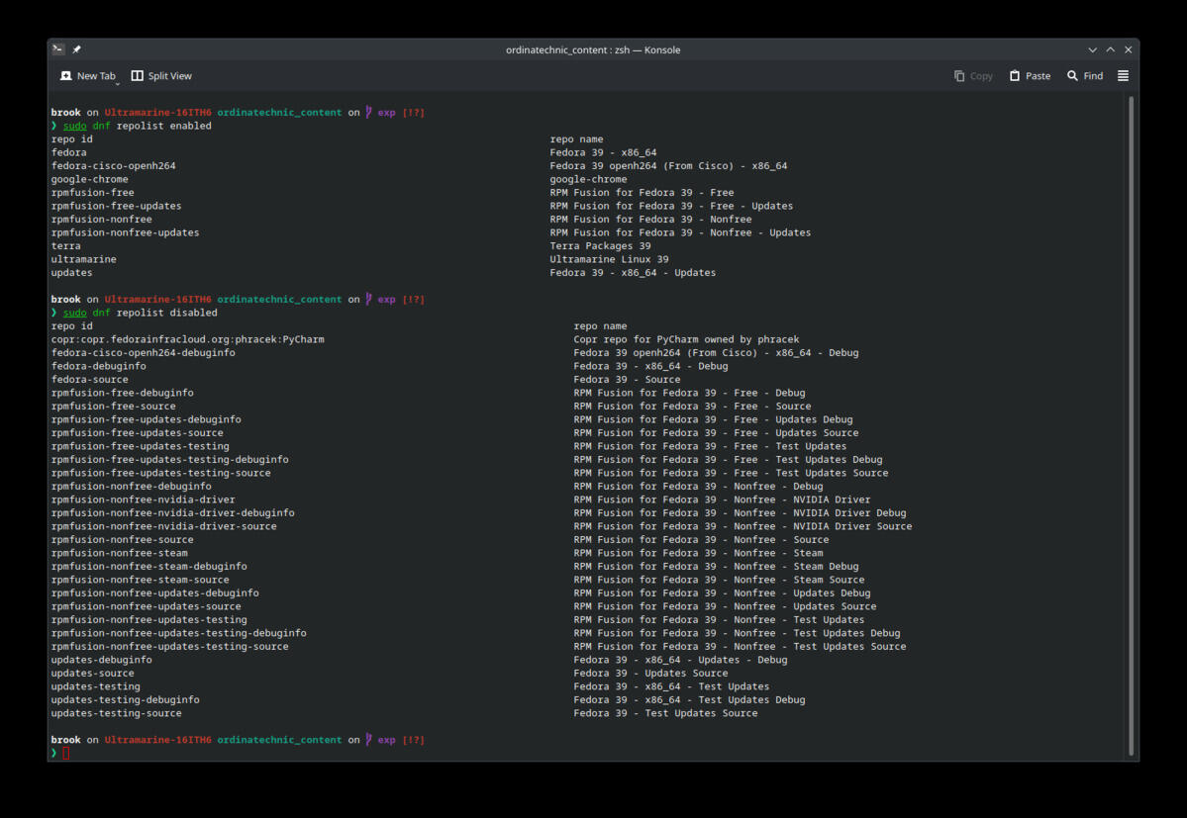
Task: Click the rpmfusion-nonfree-nvidia-driver repo id
Action: tap(144, 500)
